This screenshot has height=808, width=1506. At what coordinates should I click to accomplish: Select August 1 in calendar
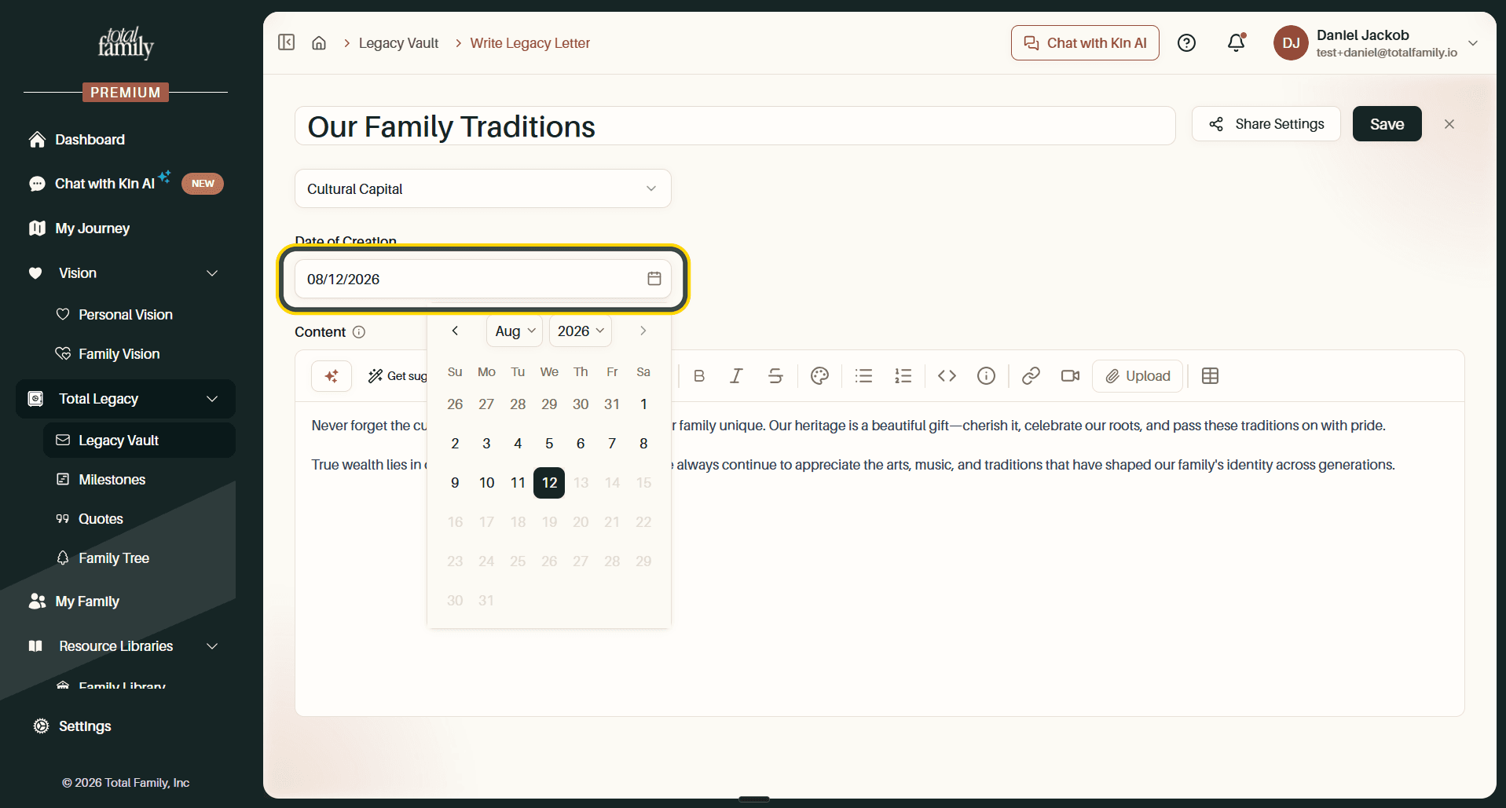[x=643, y=404]
